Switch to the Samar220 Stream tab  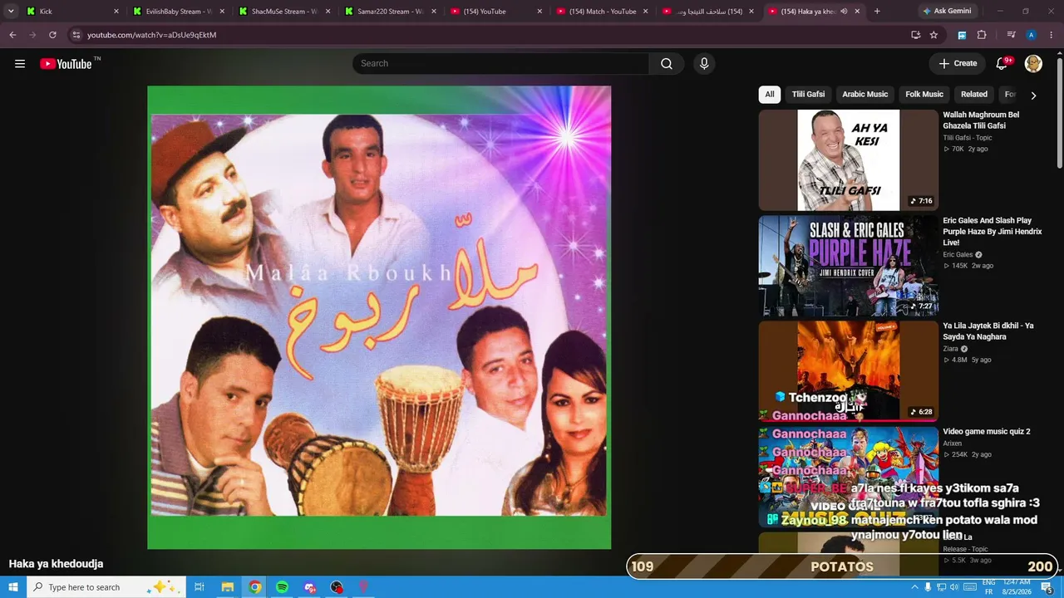389,12
